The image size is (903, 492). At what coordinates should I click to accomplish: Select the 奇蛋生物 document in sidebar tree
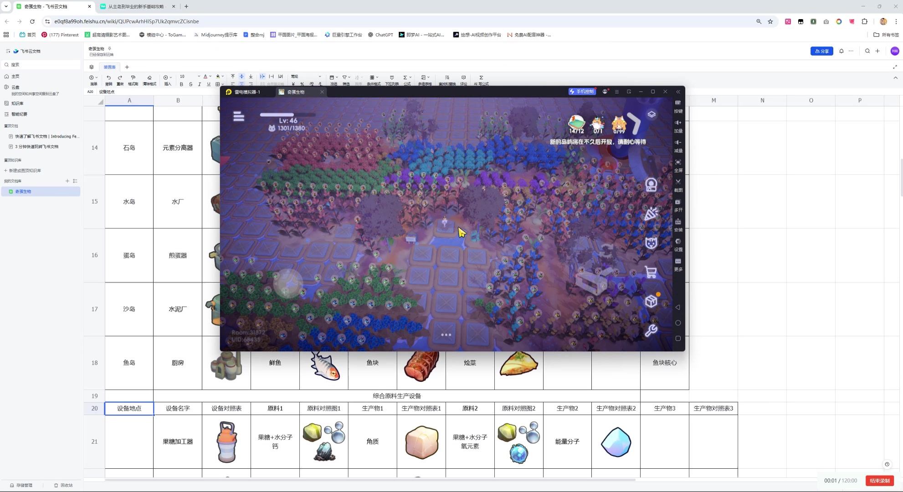pos(41,191)
